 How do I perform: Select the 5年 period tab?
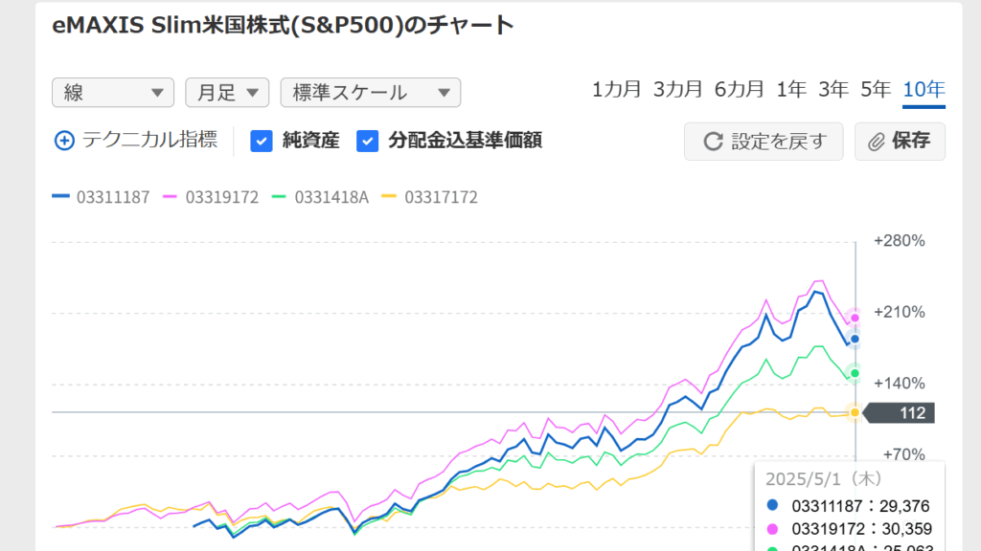coord(876,89)
